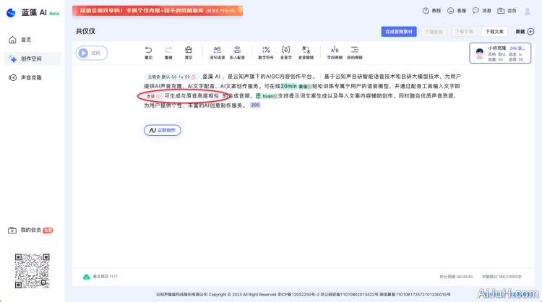Click the 新建 plus button
The image size is (542, 302).
coord(525,32)
